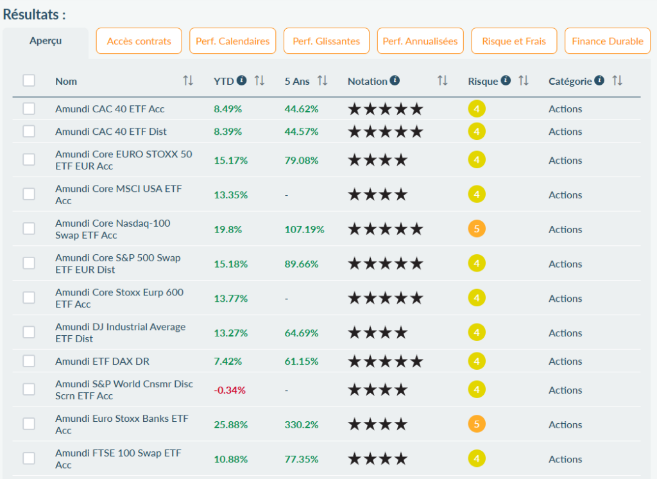This screenshot has width=657, height=479.
Task: Check the Amundi DJ Industrial Average row
Action: (29, 332)
